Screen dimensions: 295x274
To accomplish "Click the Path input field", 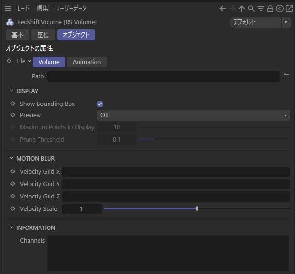I will (164, 76).
